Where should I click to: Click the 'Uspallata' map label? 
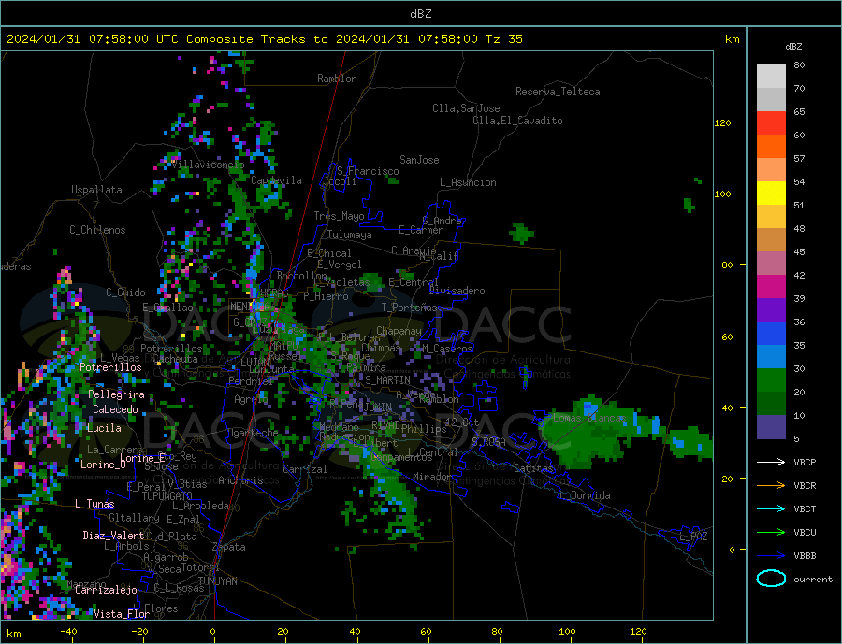[96, 190]
